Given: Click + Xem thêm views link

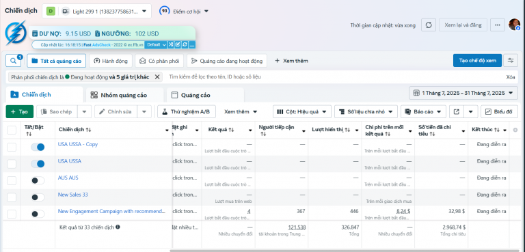Looking at the screenshot, I should click(291, 61).
